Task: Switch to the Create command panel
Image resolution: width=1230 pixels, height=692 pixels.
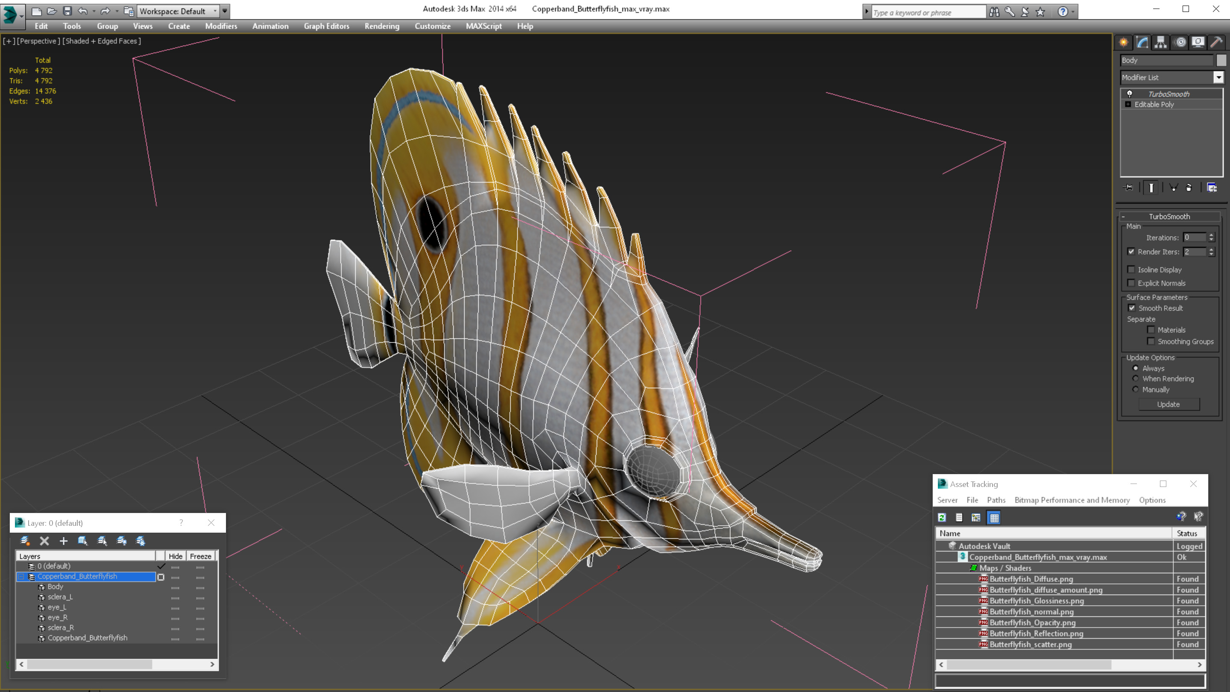Action: click(1124, 43)
